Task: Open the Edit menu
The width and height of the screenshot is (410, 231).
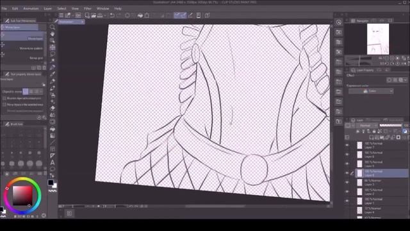Action: click(x=15, y=8)
